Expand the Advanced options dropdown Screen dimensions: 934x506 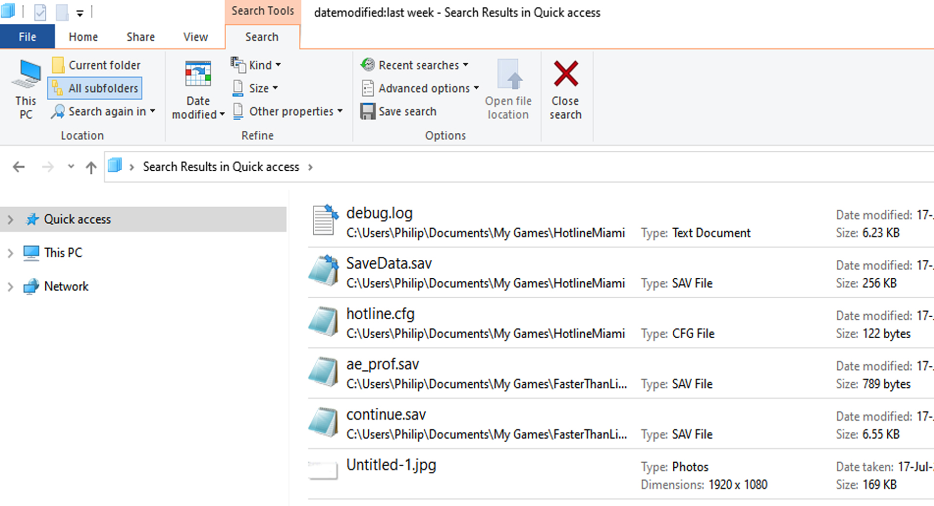[420, 88]
